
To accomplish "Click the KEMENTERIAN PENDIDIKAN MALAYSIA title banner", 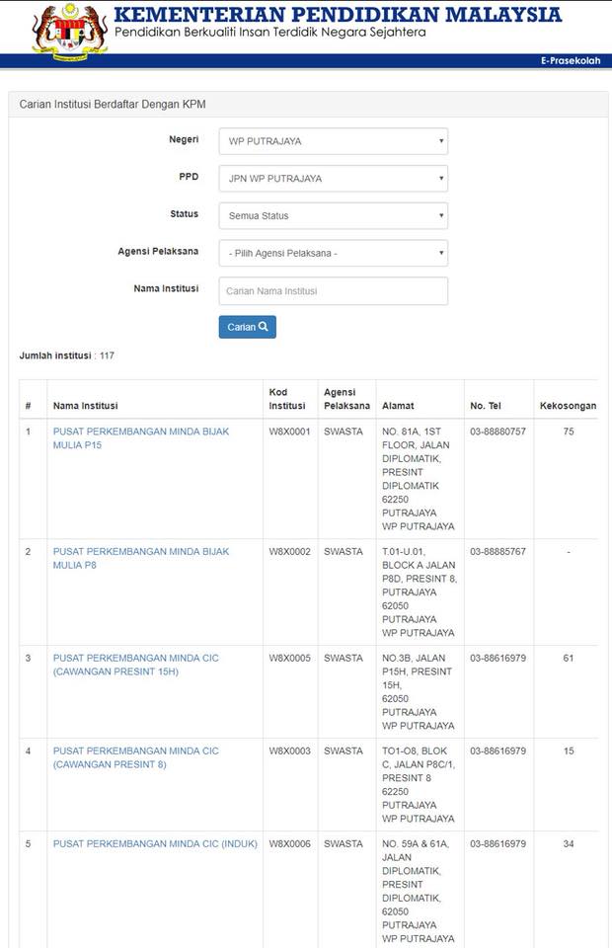I will pos(338,15).
